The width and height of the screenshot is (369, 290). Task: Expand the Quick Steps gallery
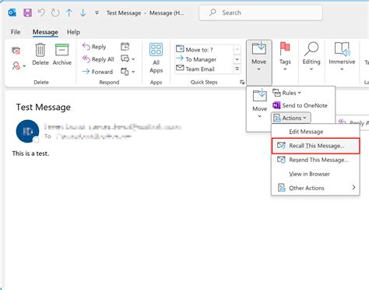(x=237, y=69)
